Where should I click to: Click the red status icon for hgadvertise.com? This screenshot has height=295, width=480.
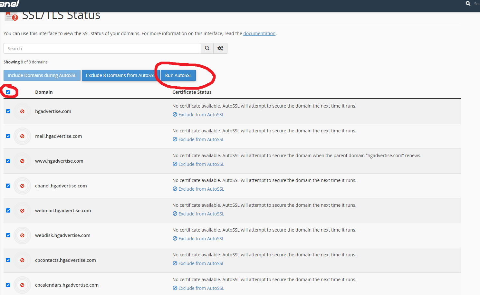(x=22, y=111)
